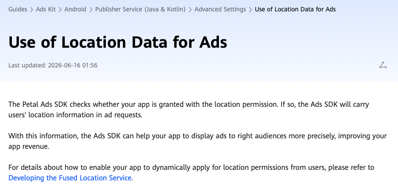Select current breadcrumb Use of Location Data for Ads
This screenshot has width=398, height=190.
click(x=295, y=9)
